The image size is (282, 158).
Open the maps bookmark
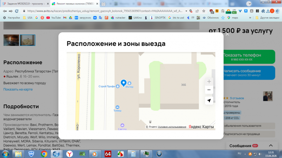[x=233, y=18]
